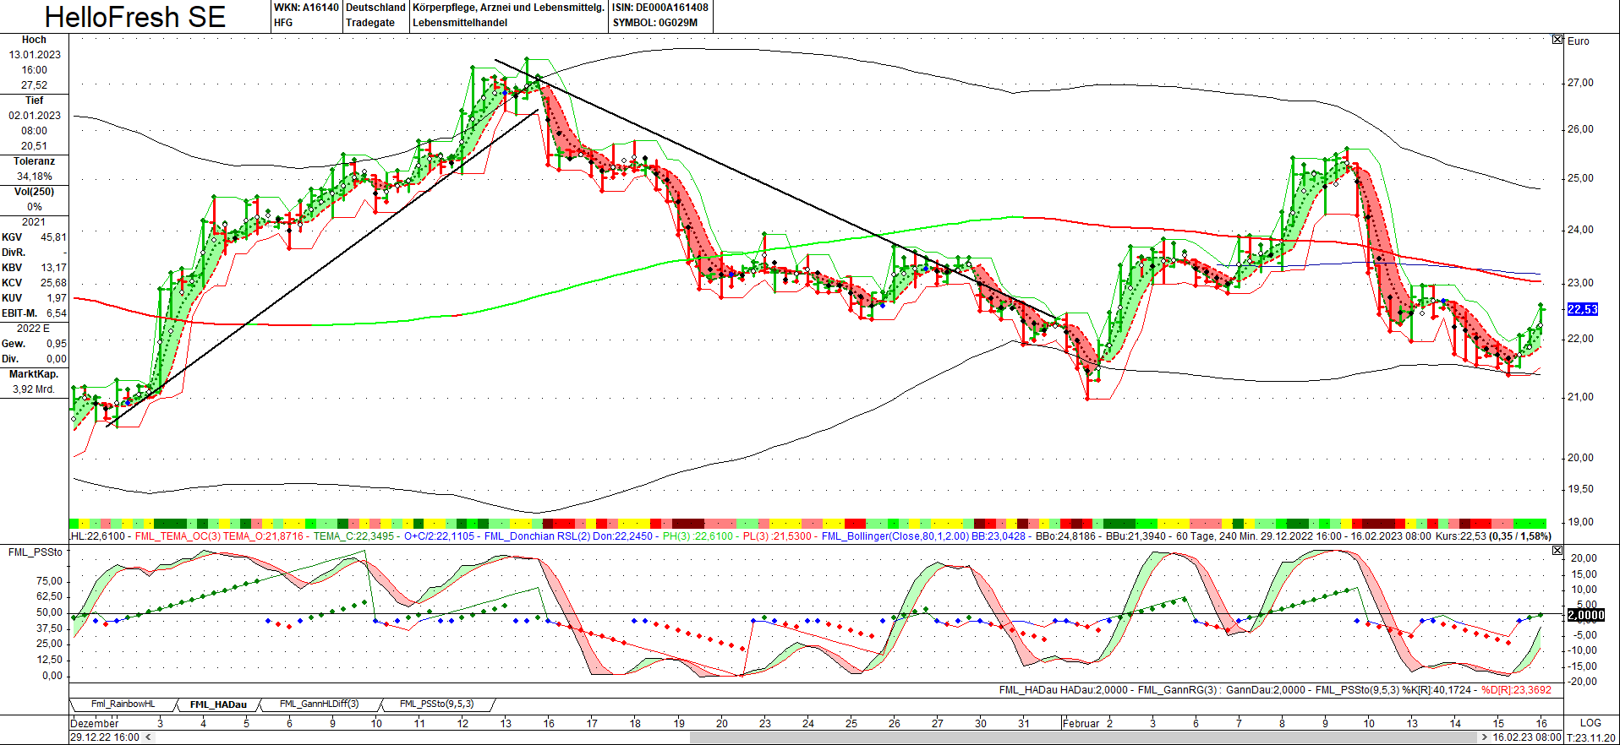Click the Vol(250) label

click(34, 192)
